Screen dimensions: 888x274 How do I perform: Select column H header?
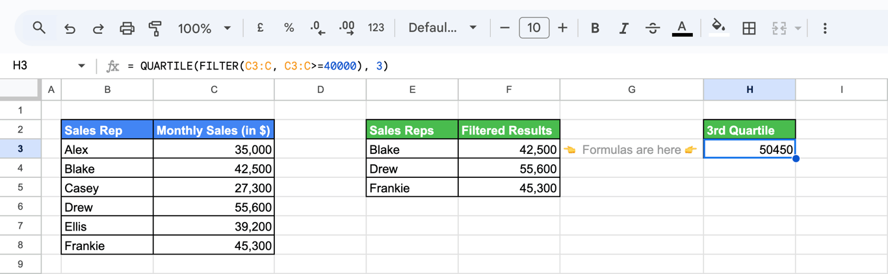(750, 90)
